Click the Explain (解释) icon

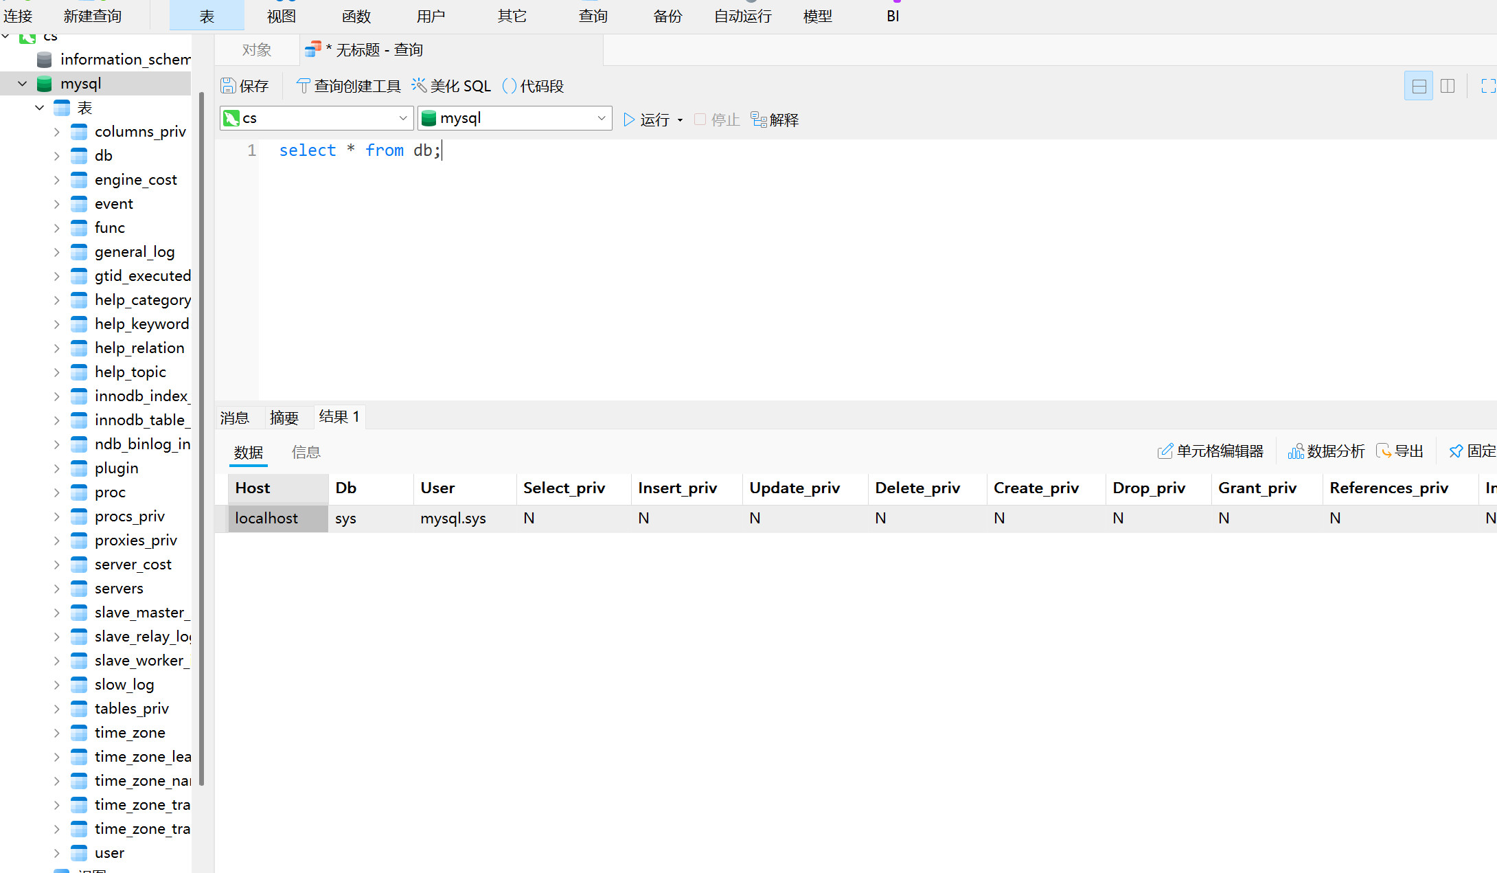tap(759, 120)
